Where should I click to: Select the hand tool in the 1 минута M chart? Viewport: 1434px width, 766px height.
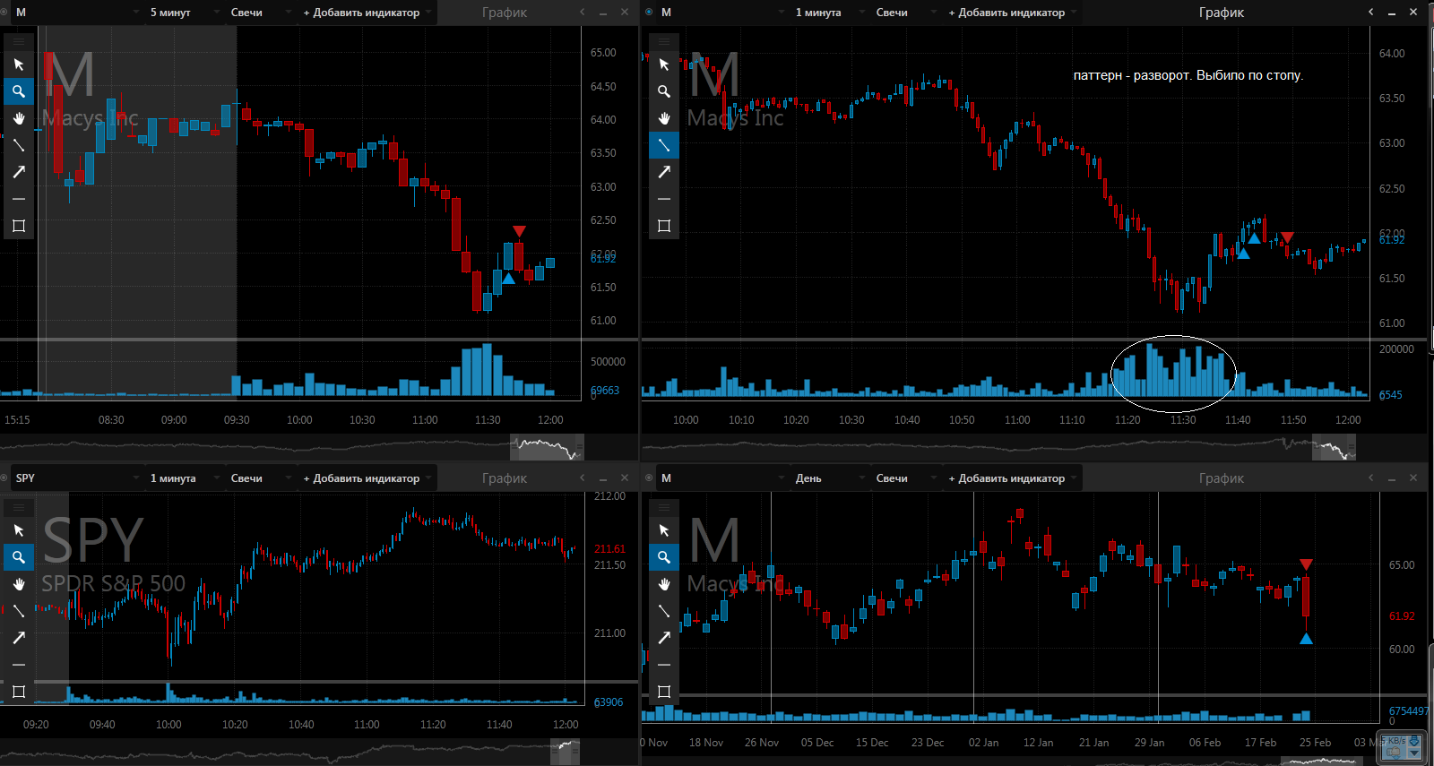664,118
